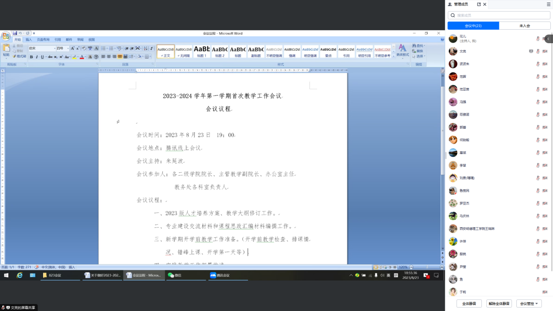Toggle microphone mute for member 波波朱
Image resolution: width=553 pixels, height=311 pixels.
(538, 64)
